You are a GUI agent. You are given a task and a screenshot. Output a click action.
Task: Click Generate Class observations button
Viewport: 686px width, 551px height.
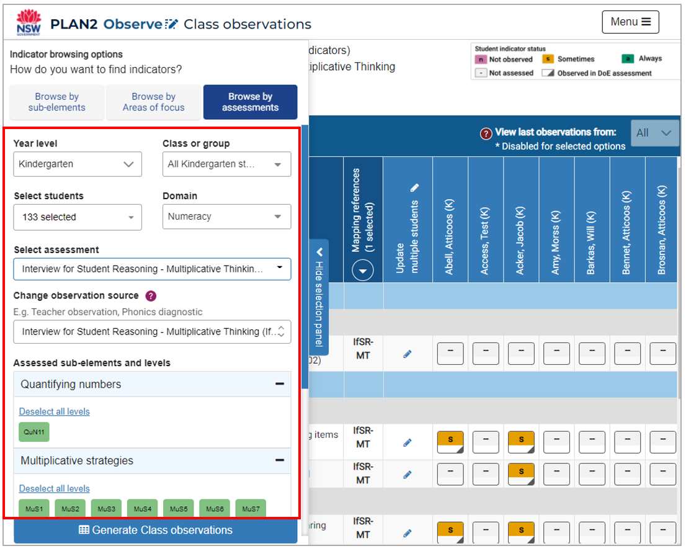pyautogui.click(x=156, y=530)
